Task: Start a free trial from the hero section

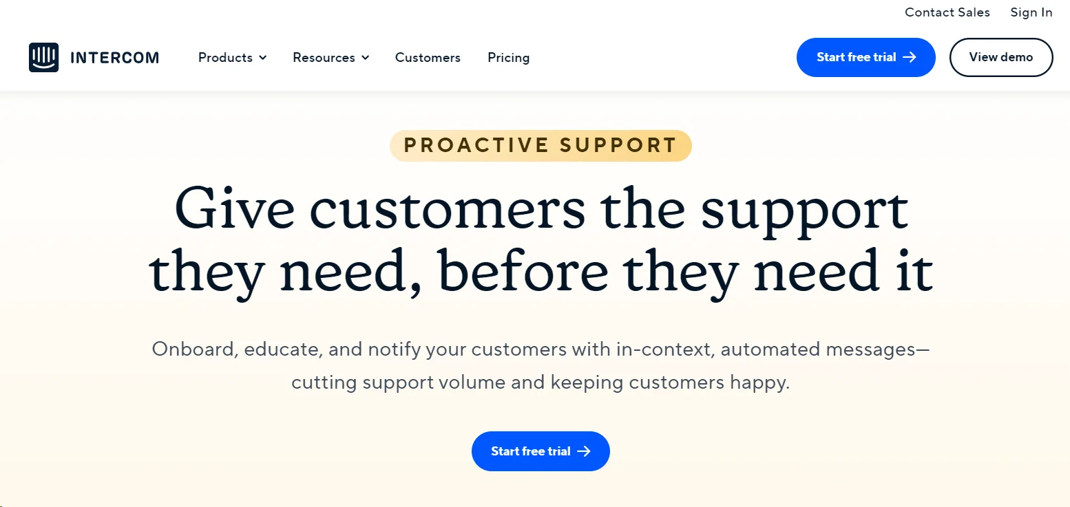Action: click(x=541, y=451)
